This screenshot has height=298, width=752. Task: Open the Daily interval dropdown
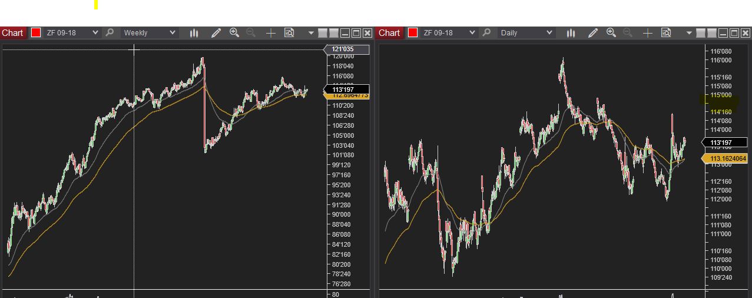coord(526,33)
